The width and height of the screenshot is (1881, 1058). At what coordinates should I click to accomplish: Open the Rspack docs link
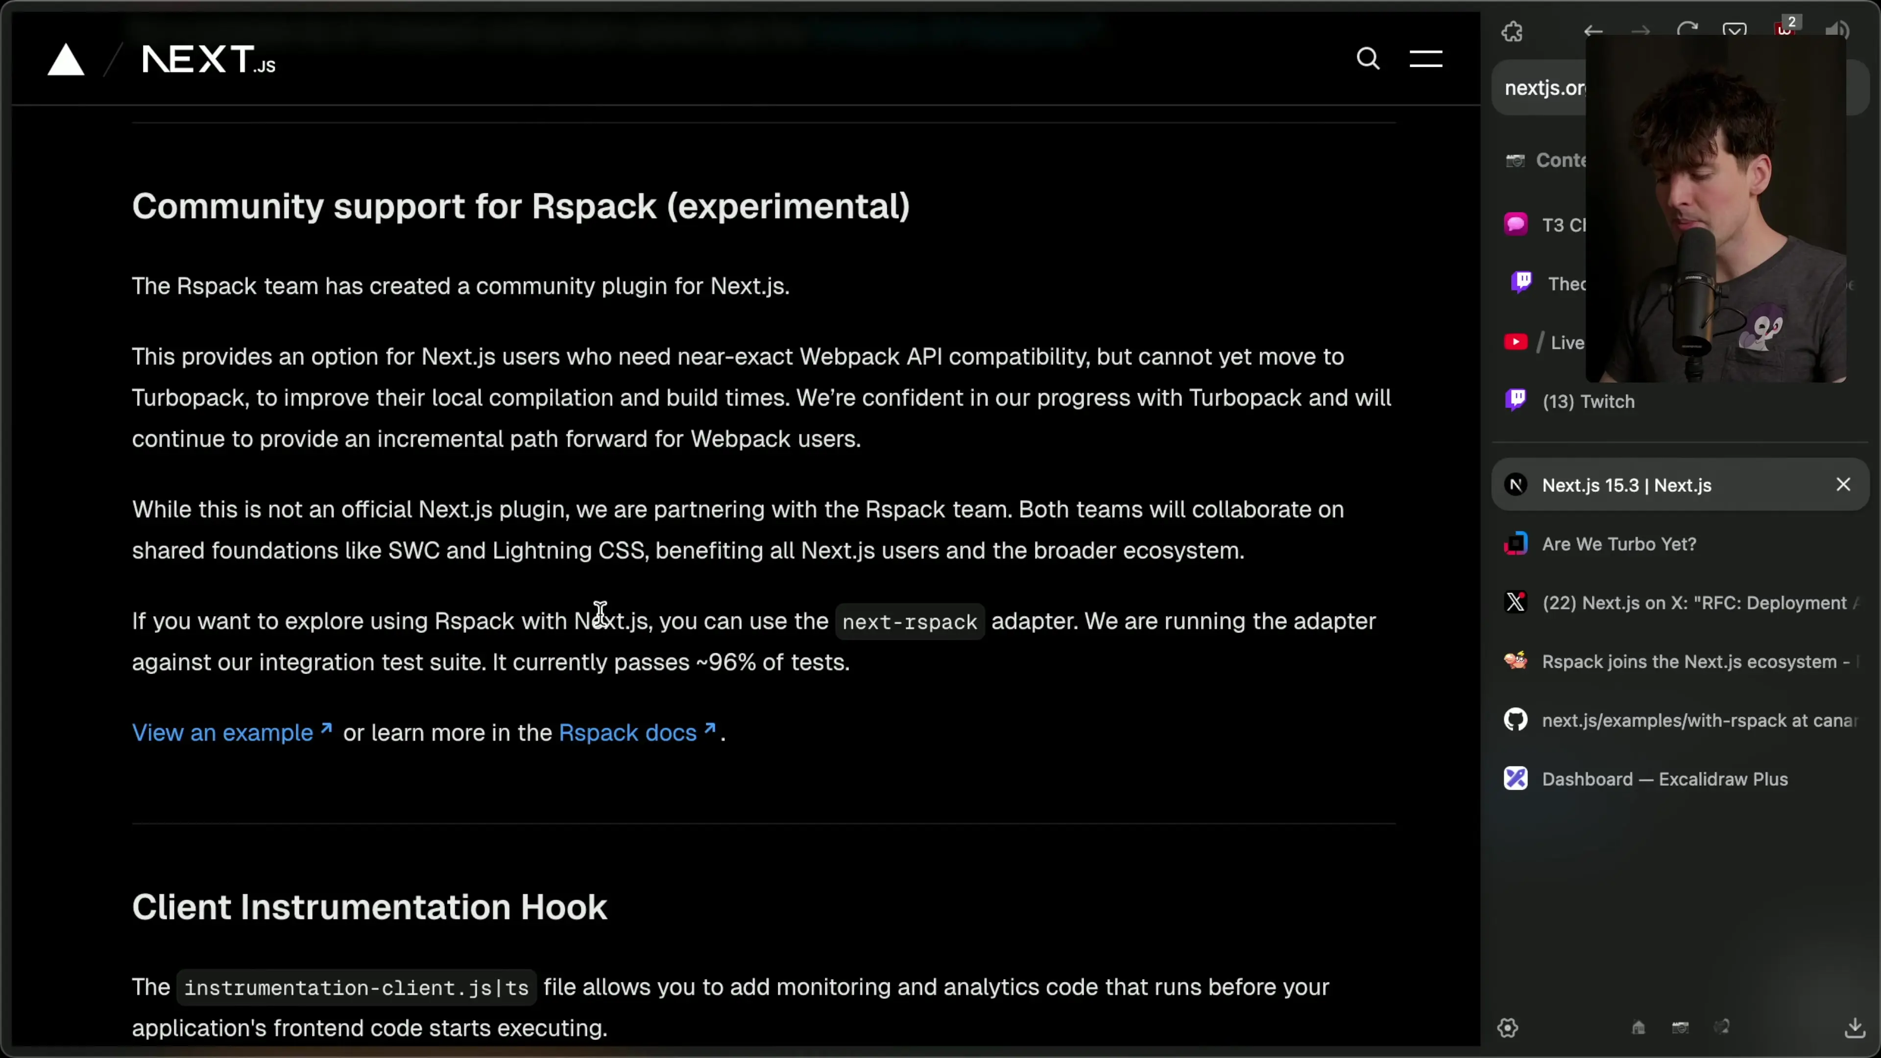[637, 732]
